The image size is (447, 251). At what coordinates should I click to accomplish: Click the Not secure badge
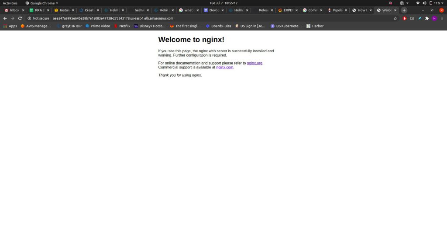coord(38,18)
